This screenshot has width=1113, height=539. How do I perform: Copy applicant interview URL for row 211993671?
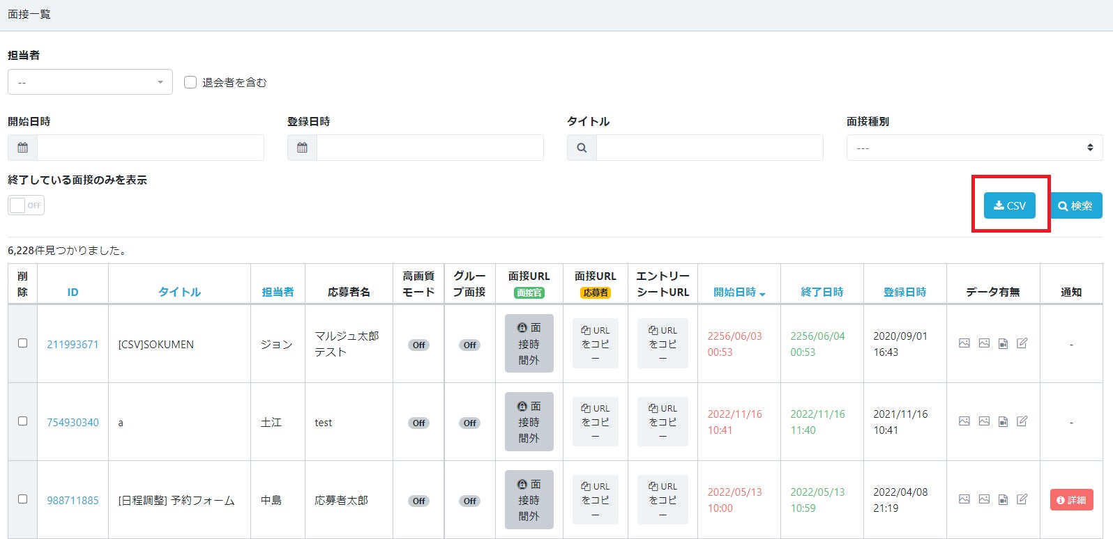pyautogui.click(x=595, y=343)
